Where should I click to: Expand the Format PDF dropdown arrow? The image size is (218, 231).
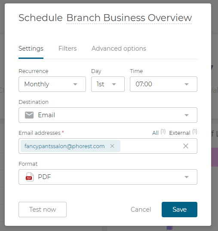pos(187,177)
